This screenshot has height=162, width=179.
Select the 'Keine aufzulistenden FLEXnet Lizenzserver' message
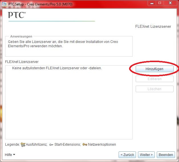(57, 68)
